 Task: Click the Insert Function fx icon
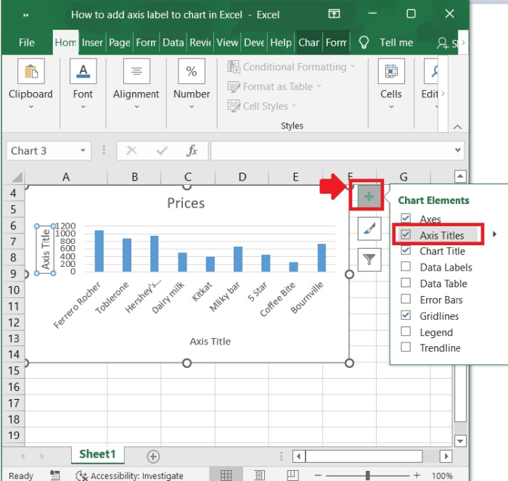click(x=192, y=151)
